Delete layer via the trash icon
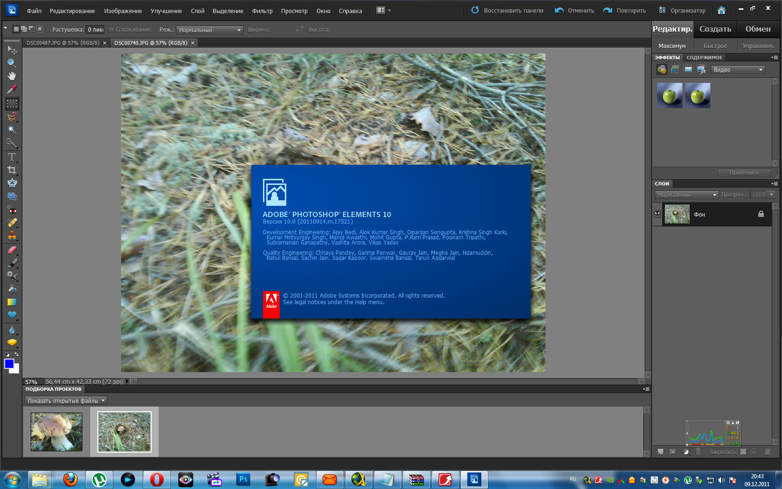This screenshot has height=489, width=782. [x=767, y=451]
